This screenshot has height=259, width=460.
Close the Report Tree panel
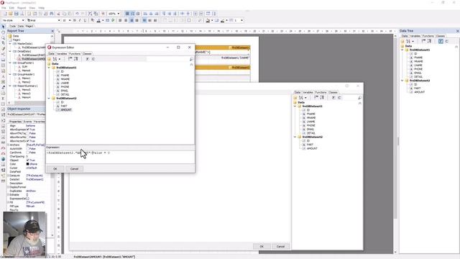point(52,31)
